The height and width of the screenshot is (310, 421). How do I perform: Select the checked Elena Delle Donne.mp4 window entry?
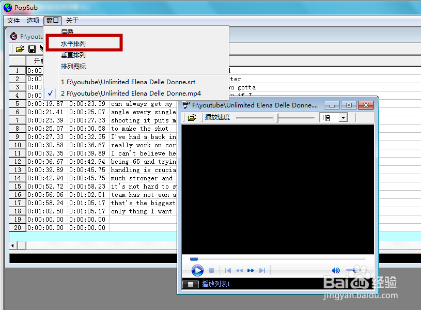click(x=131, y=93)
